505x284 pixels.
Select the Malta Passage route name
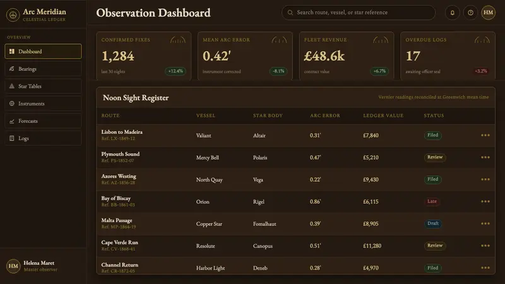point(117,220)
